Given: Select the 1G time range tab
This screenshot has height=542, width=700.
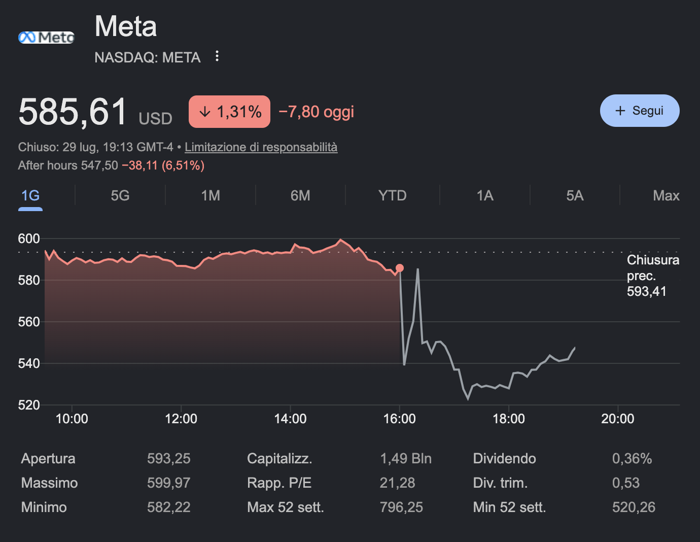Looking at the screenshot, I should point(30,196).
